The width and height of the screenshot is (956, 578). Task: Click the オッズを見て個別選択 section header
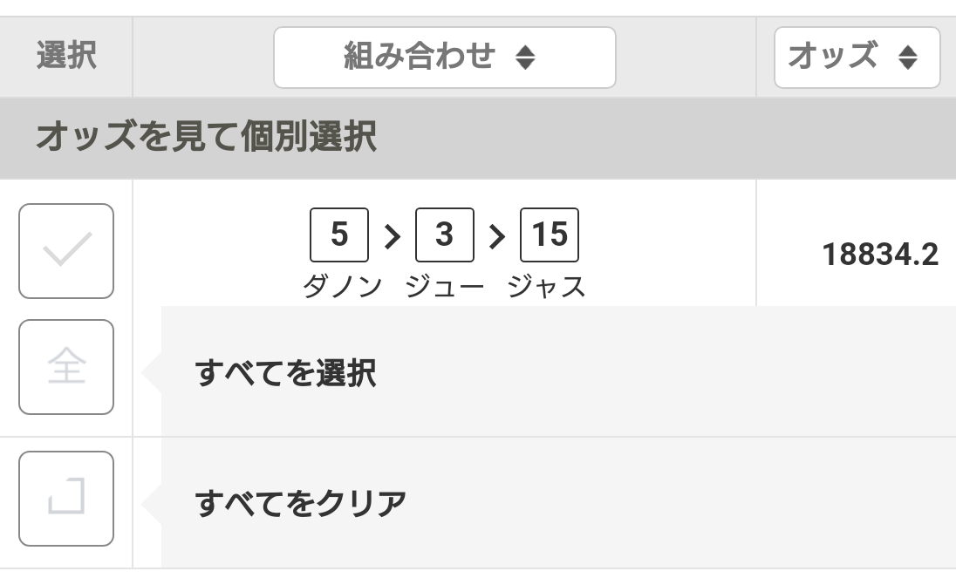pos(206,138)
